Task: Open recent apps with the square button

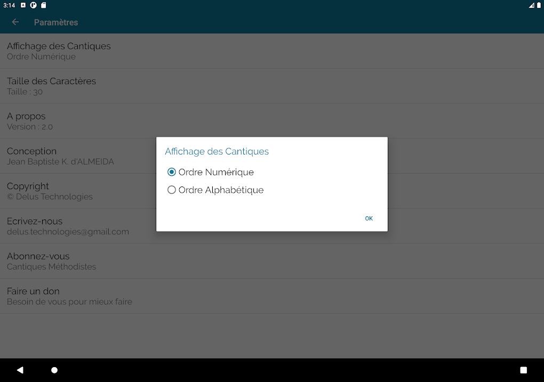Action: pos(523,370)
